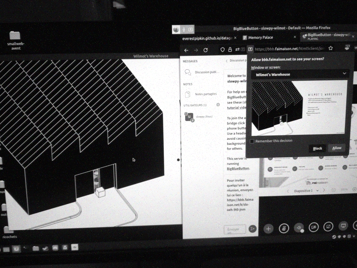
Task: Click the Steam icon in system tray
Action: [x=334, y=237]
